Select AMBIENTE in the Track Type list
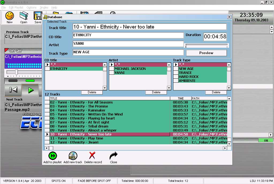This screenshot has width=274, height=184. pos(203,81)
